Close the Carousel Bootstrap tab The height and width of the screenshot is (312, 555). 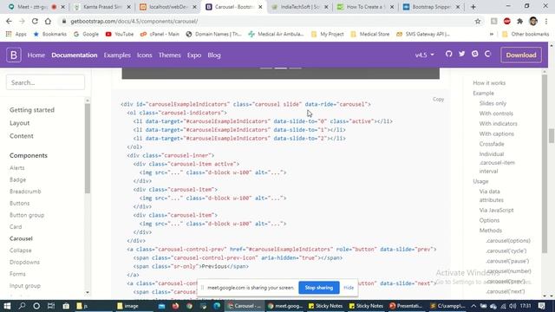(260, 7)
